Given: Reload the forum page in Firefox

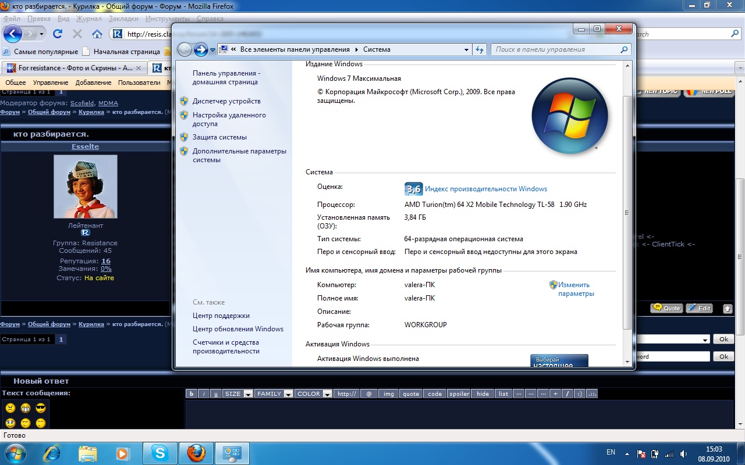Looking at the screenshot, I should 57,34.
